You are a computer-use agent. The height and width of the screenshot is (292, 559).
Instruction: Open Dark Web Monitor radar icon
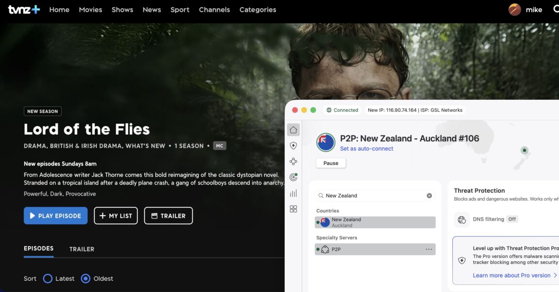(293, 177)
